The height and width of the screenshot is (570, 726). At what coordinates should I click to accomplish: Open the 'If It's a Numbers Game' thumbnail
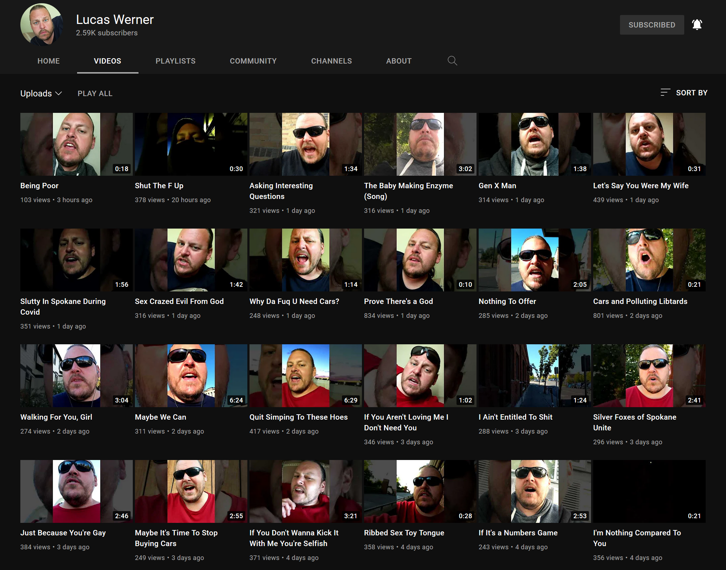tap(535, 491)
